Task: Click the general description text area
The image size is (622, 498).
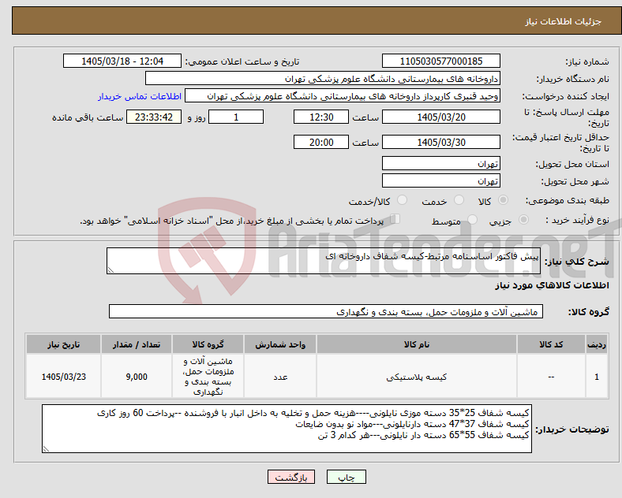Action: click(324, 261)
